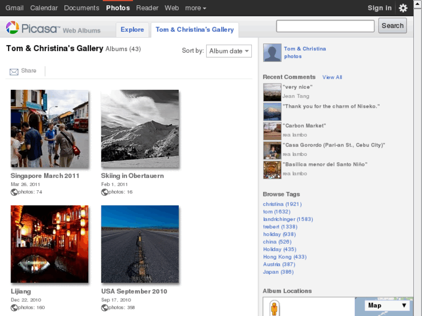Open USA September 2010 album cover

pyautogui.click(x=140, y=244)
